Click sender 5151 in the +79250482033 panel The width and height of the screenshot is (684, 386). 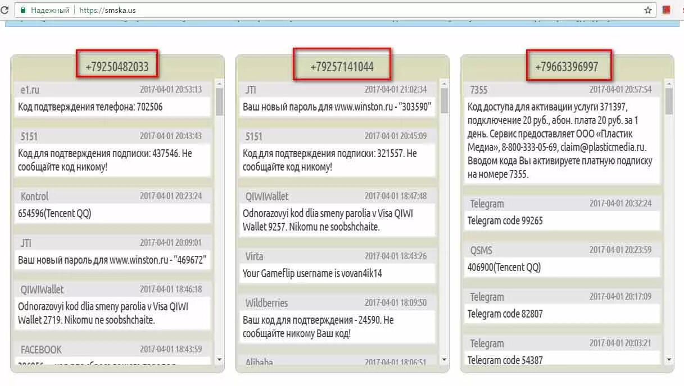29,136
